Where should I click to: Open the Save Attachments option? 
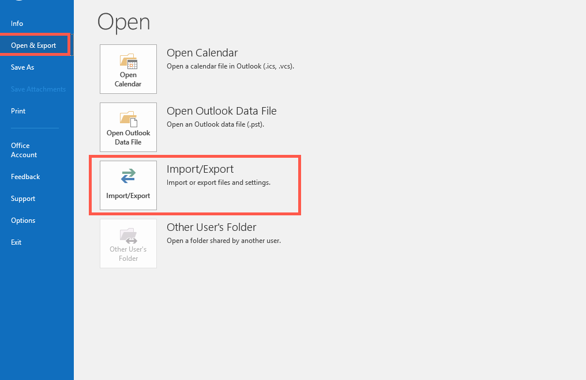38,89
